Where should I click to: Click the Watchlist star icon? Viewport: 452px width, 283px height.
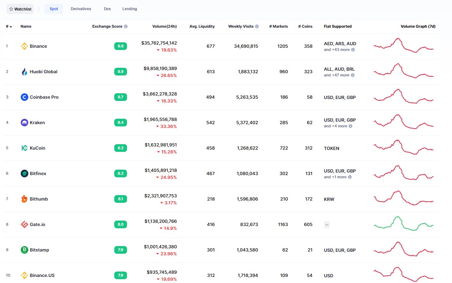coord(11,9)
